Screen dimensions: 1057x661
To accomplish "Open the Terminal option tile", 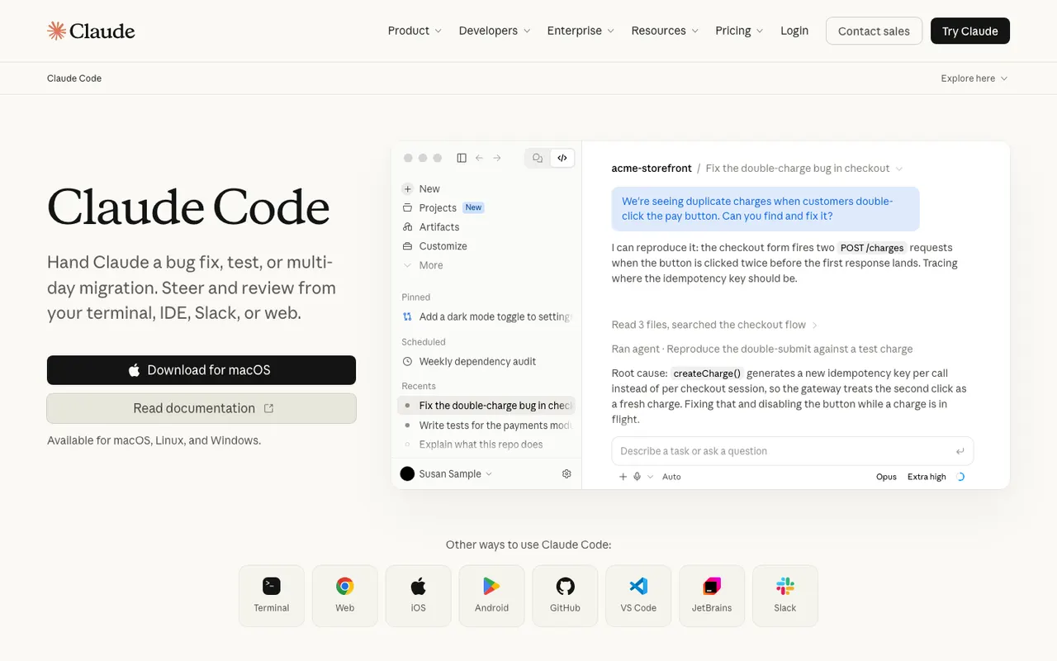I will pyautogui.click(x=272, y=596).
